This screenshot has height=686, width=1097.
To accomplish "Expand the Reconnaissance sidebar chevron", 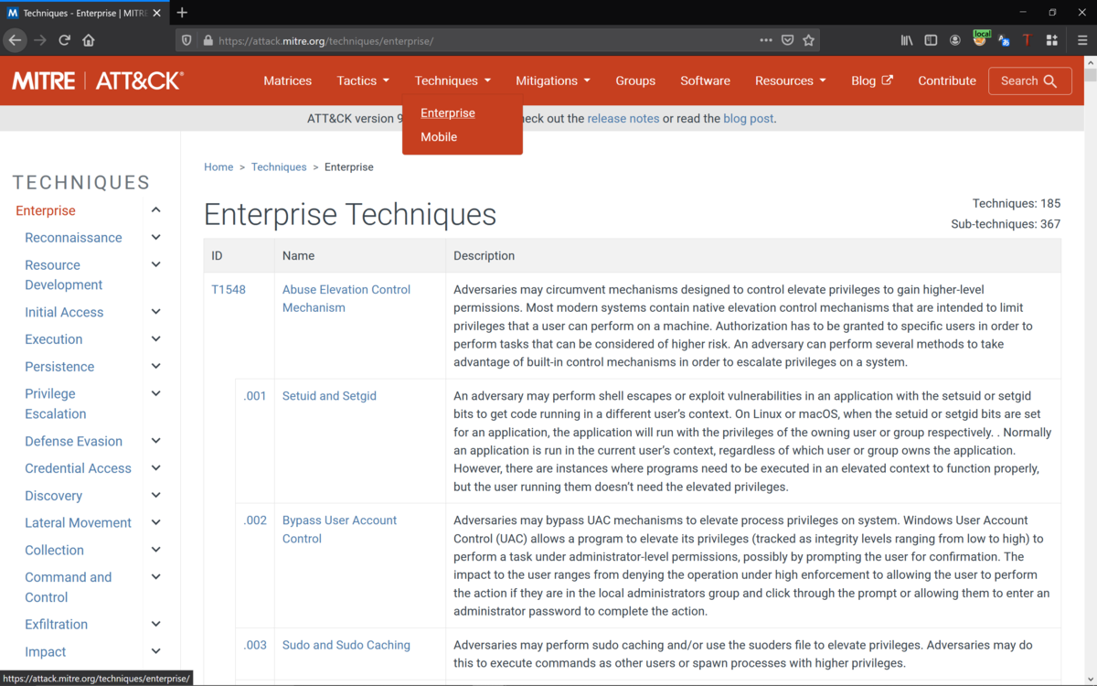I will 155,238.
